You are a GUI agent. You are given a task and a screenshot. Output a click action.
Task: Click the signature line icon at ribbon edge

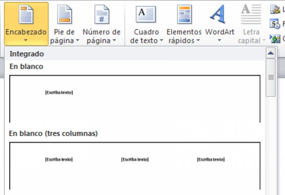[275, 9]
